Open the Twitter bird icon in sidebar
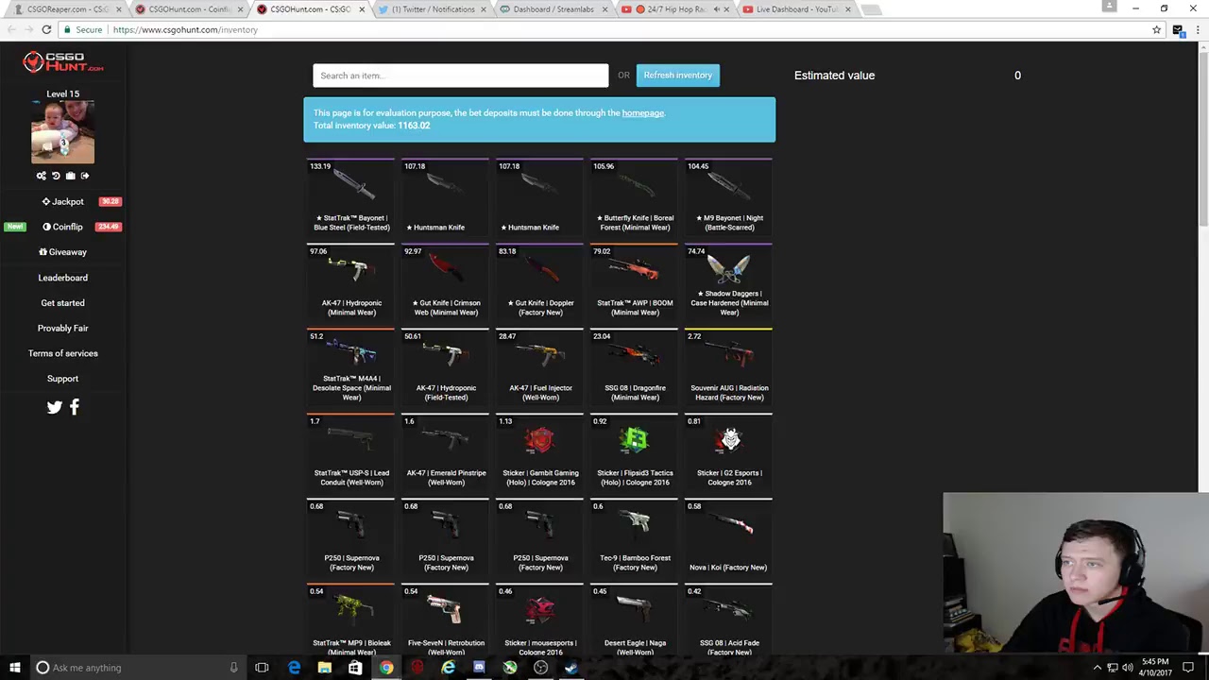This screenshot has height=680, width=1209. (x=54, y=407)
